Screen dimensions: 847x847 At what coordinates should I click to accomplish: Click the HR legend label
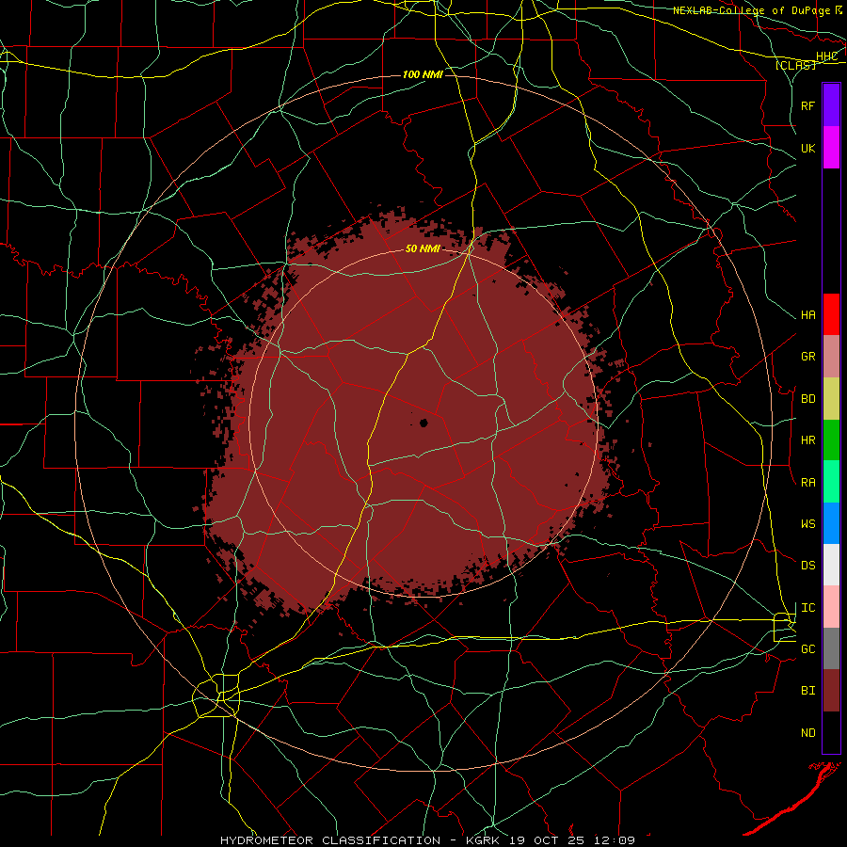(807, 440)
